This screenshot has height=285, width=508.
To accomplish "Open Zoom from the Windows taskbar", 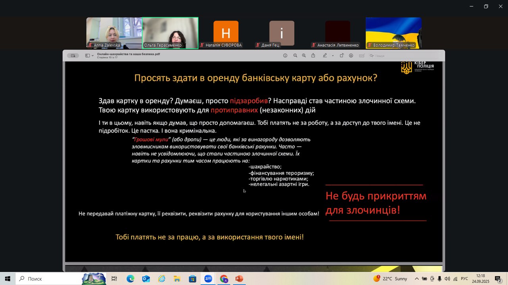I will pos(208,279).
